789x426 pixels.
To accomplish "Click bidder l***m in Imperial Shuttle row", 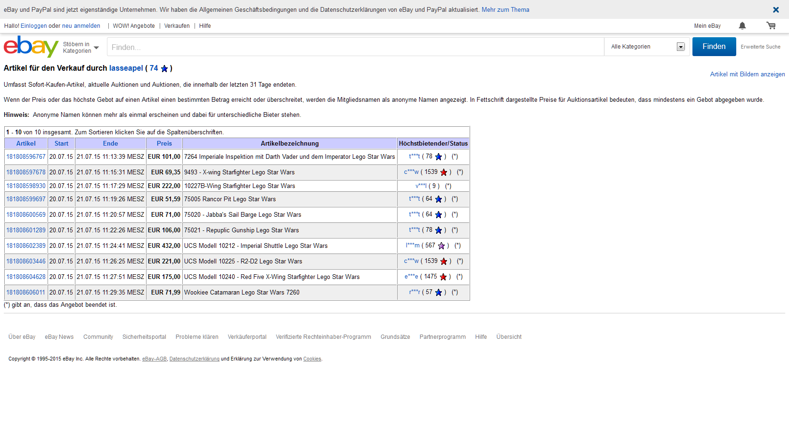I will click(413, 246).
